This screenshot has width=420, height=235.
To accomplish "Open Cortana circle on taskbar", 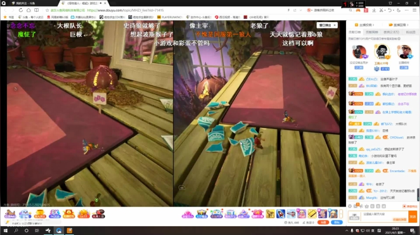I will pyautogui.click(x=26, y=230).
